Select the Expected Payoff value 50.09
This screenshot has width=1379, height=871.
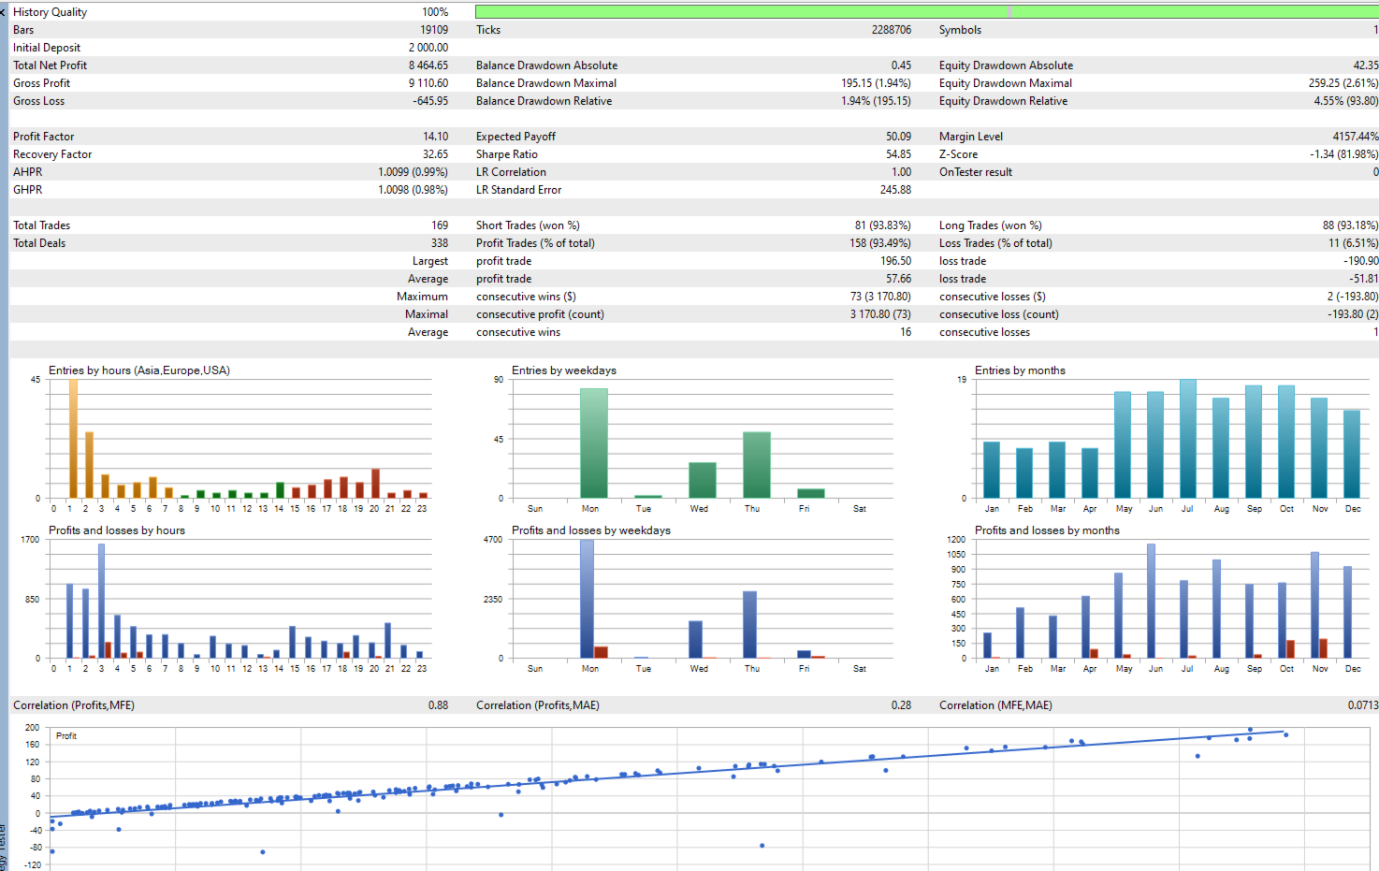tap(899, 137)
